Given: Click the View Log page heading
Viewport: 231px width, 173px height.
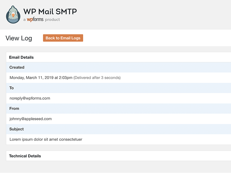Looking at the screenshot, I should pos(19,38).
